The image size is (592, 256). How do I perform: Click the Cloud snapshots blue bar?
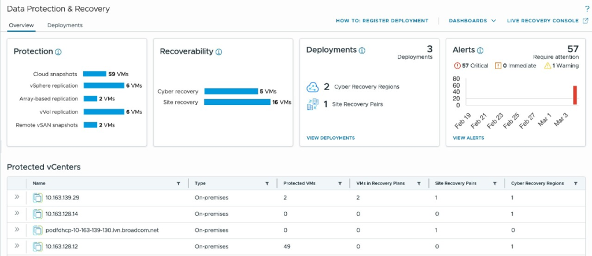(94, 74)
